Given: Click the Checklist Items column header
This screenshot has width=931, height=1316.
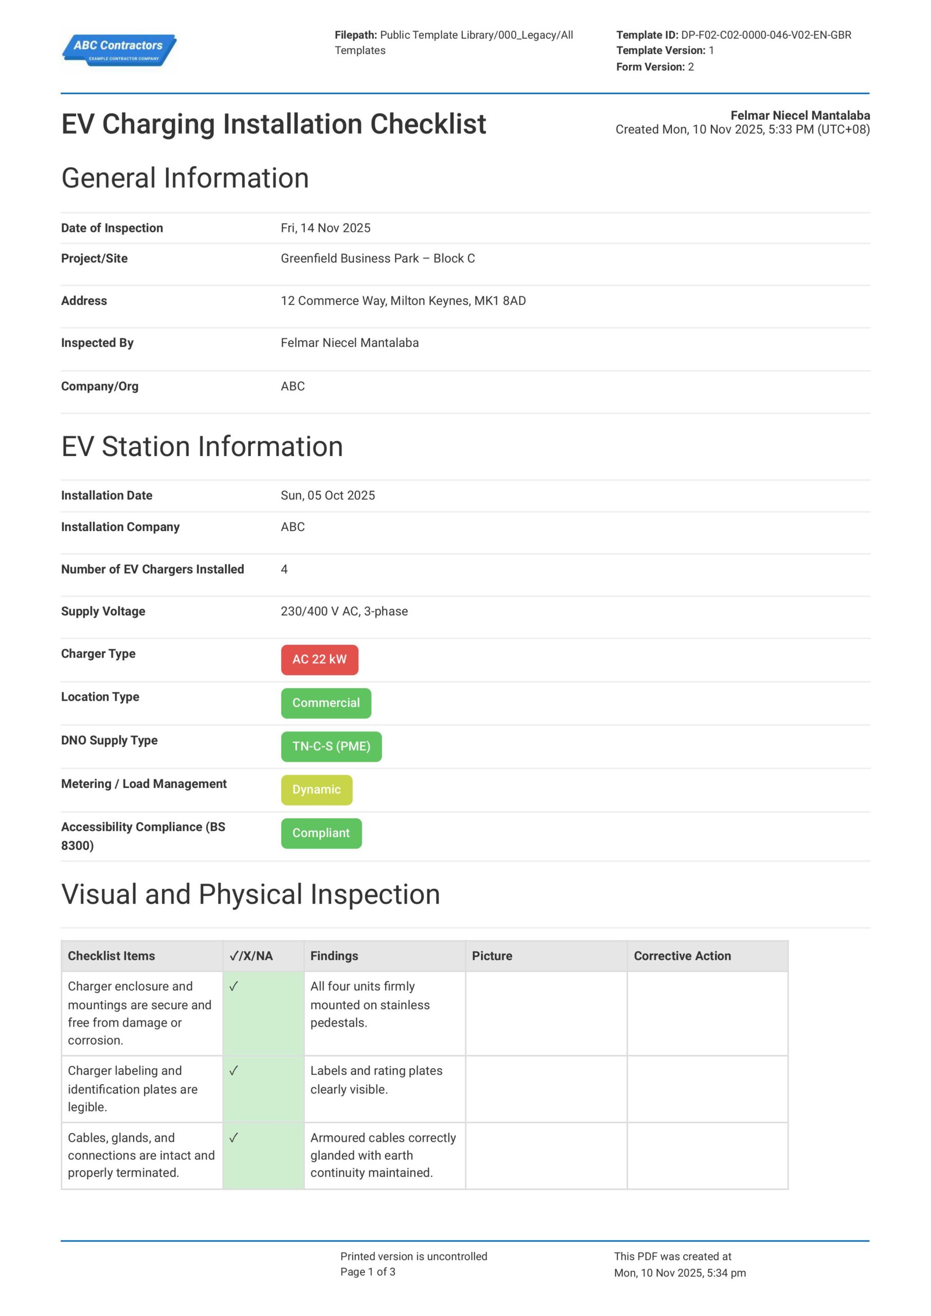Looking at the screenshot, I should (111, 956).
